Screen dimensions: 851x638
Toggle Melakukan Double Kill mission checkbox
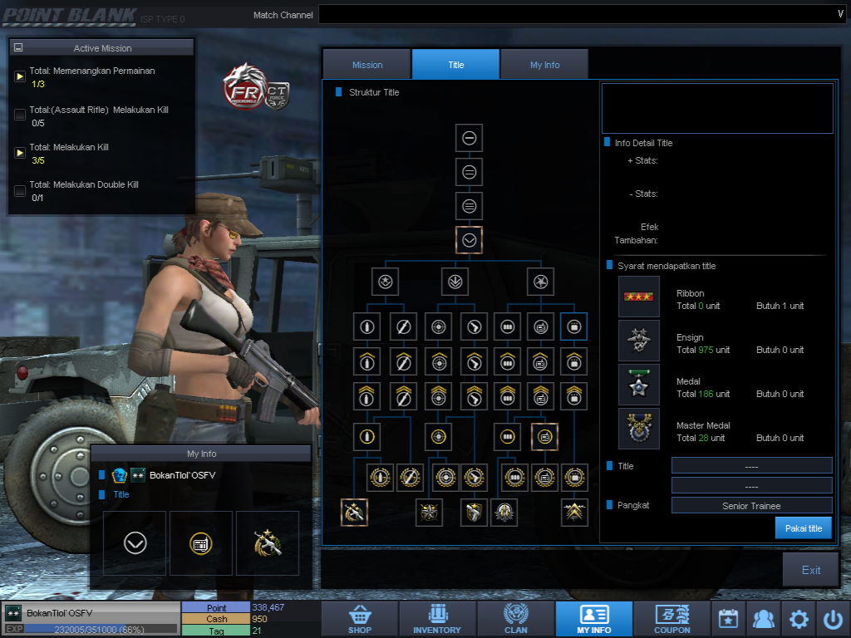[x=20, y=191]
